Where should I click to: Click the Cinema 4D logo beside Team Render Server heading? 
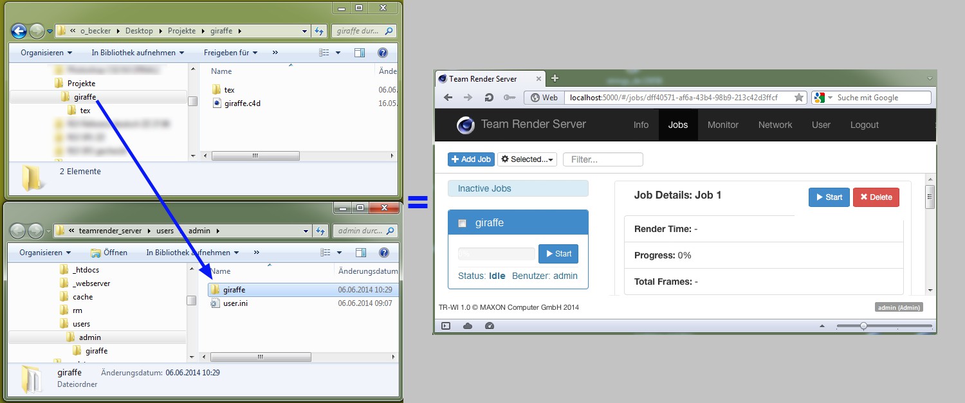[465, 125]
